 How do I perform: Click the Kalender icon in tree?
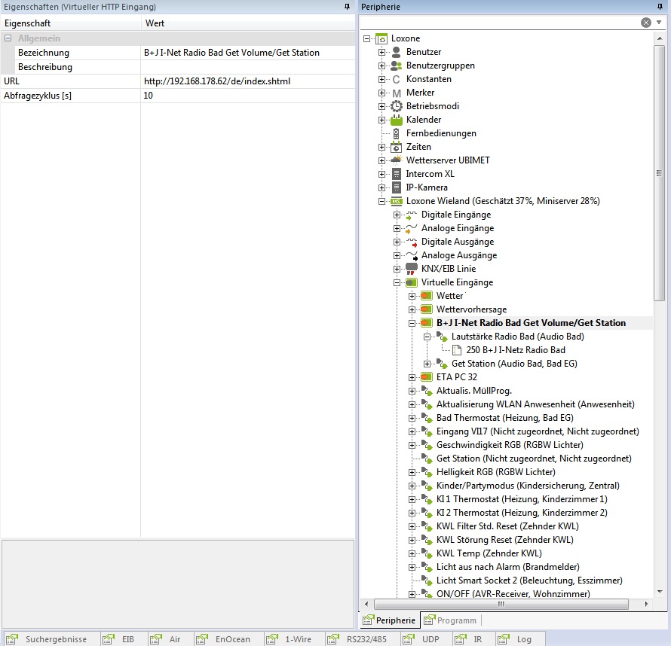pyautogui.click(x=397, y=120)
